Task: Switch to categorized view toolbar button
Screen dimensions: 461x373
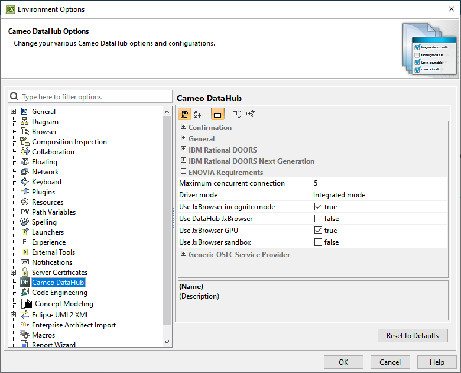Action: [184, 114]
